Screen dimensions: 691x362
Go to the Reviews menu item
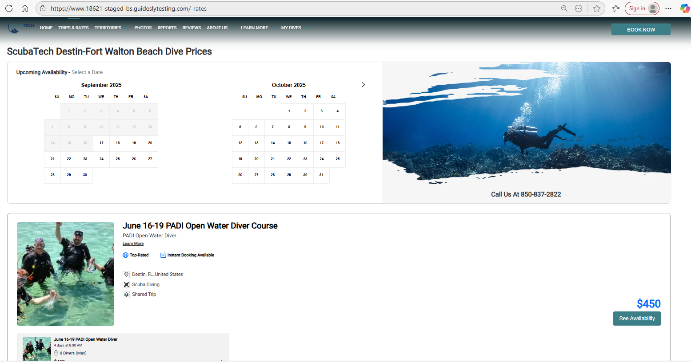[x=192, y=28]
